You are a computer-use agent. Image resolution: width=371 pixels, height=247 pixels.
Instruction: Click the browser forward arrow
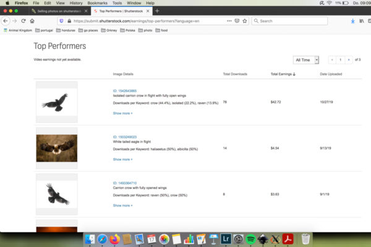pyautogui.click(x=15, y=21)
